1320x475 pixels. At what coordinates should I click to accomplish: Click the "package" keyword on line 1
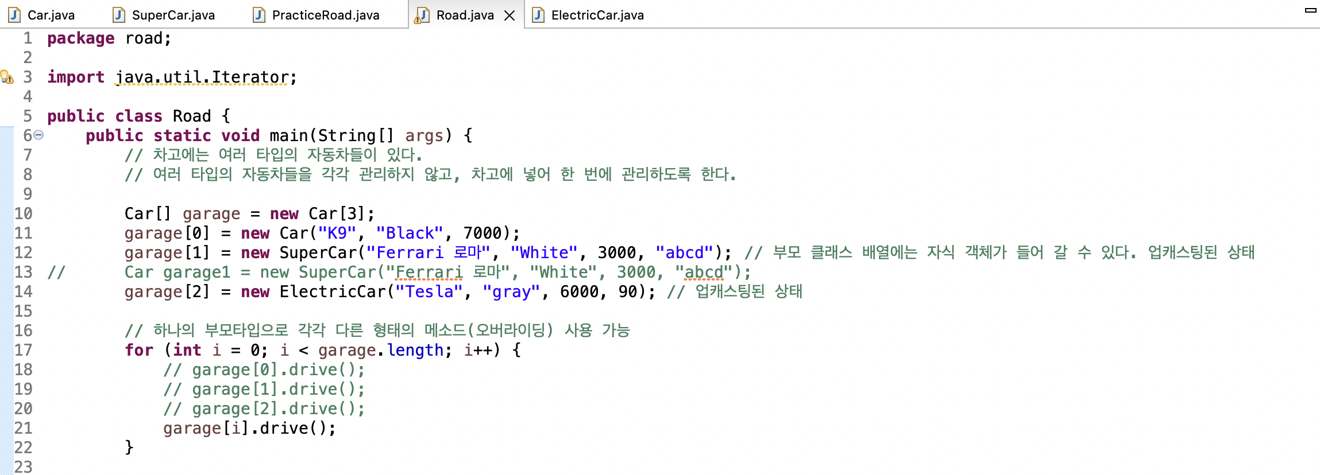[x=81, y=38]
